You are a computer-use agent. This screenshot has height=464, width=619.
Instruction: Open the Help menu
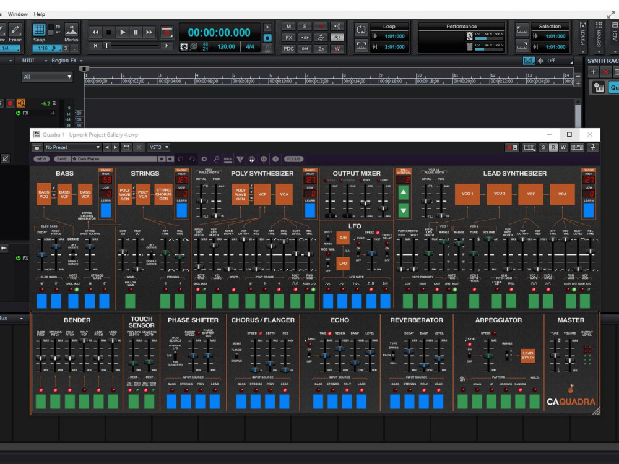[x=40, y=14]
